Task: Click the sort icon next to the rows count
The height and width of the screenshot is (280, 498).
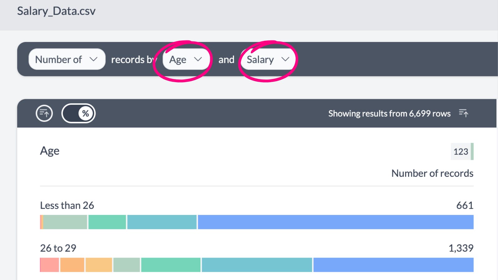Action: click(x=463, y=113)
